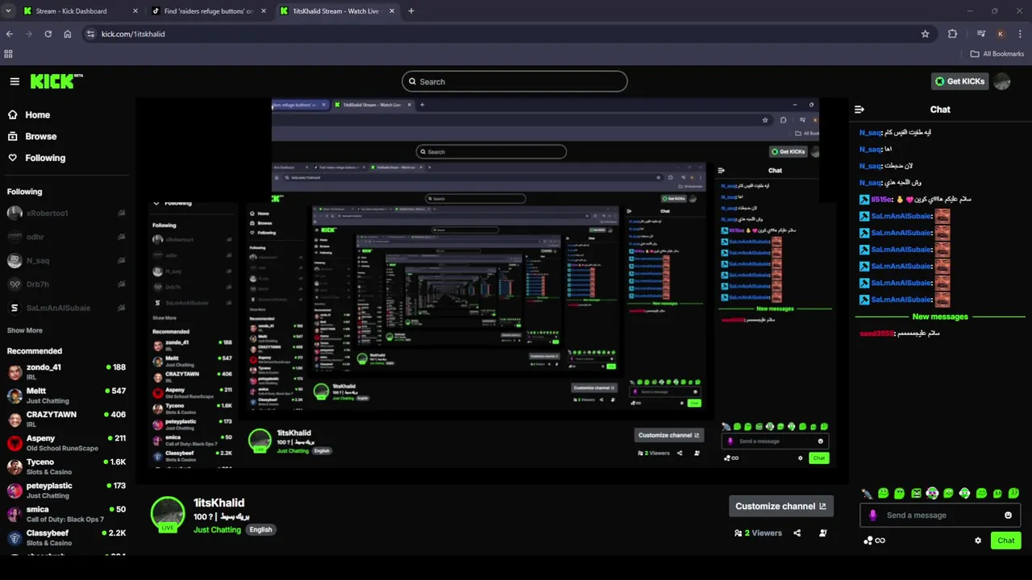Open followed channel xRobertoo1

pos(66,213)
